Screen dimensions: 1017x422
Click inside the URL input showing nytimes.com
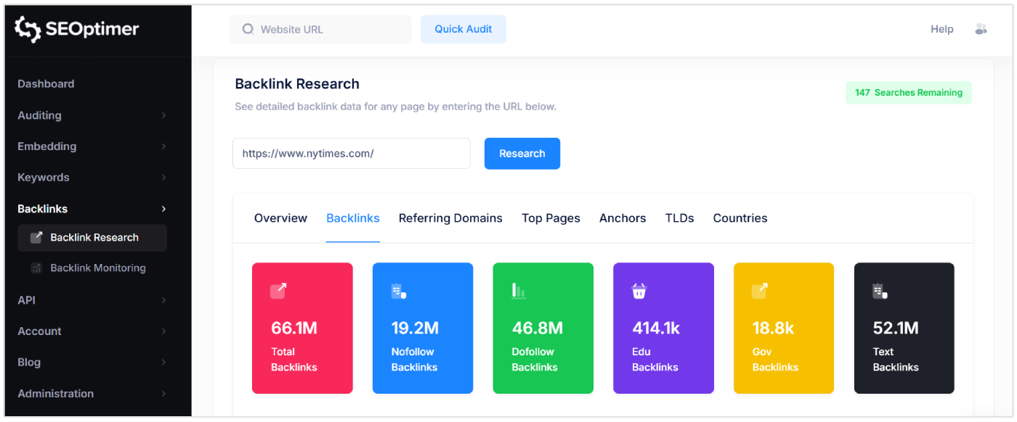coord(351,153)
